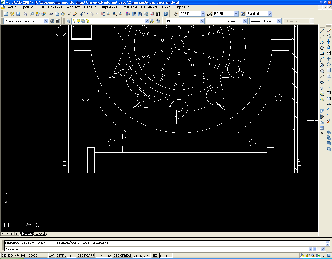The height and width of the screenshot is (259, 332).
Task: Toggle ОРТО mode in status bar
Action: tap(72, 256)
